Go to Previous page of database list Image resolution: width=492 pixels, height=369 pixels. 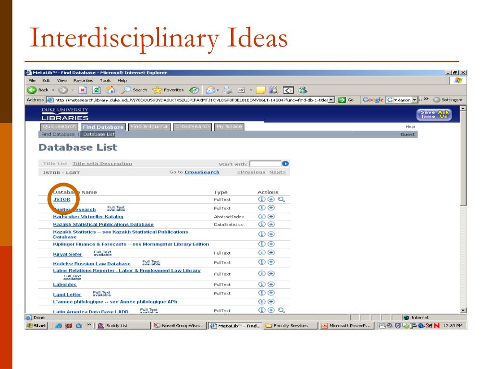coord(251,172)
